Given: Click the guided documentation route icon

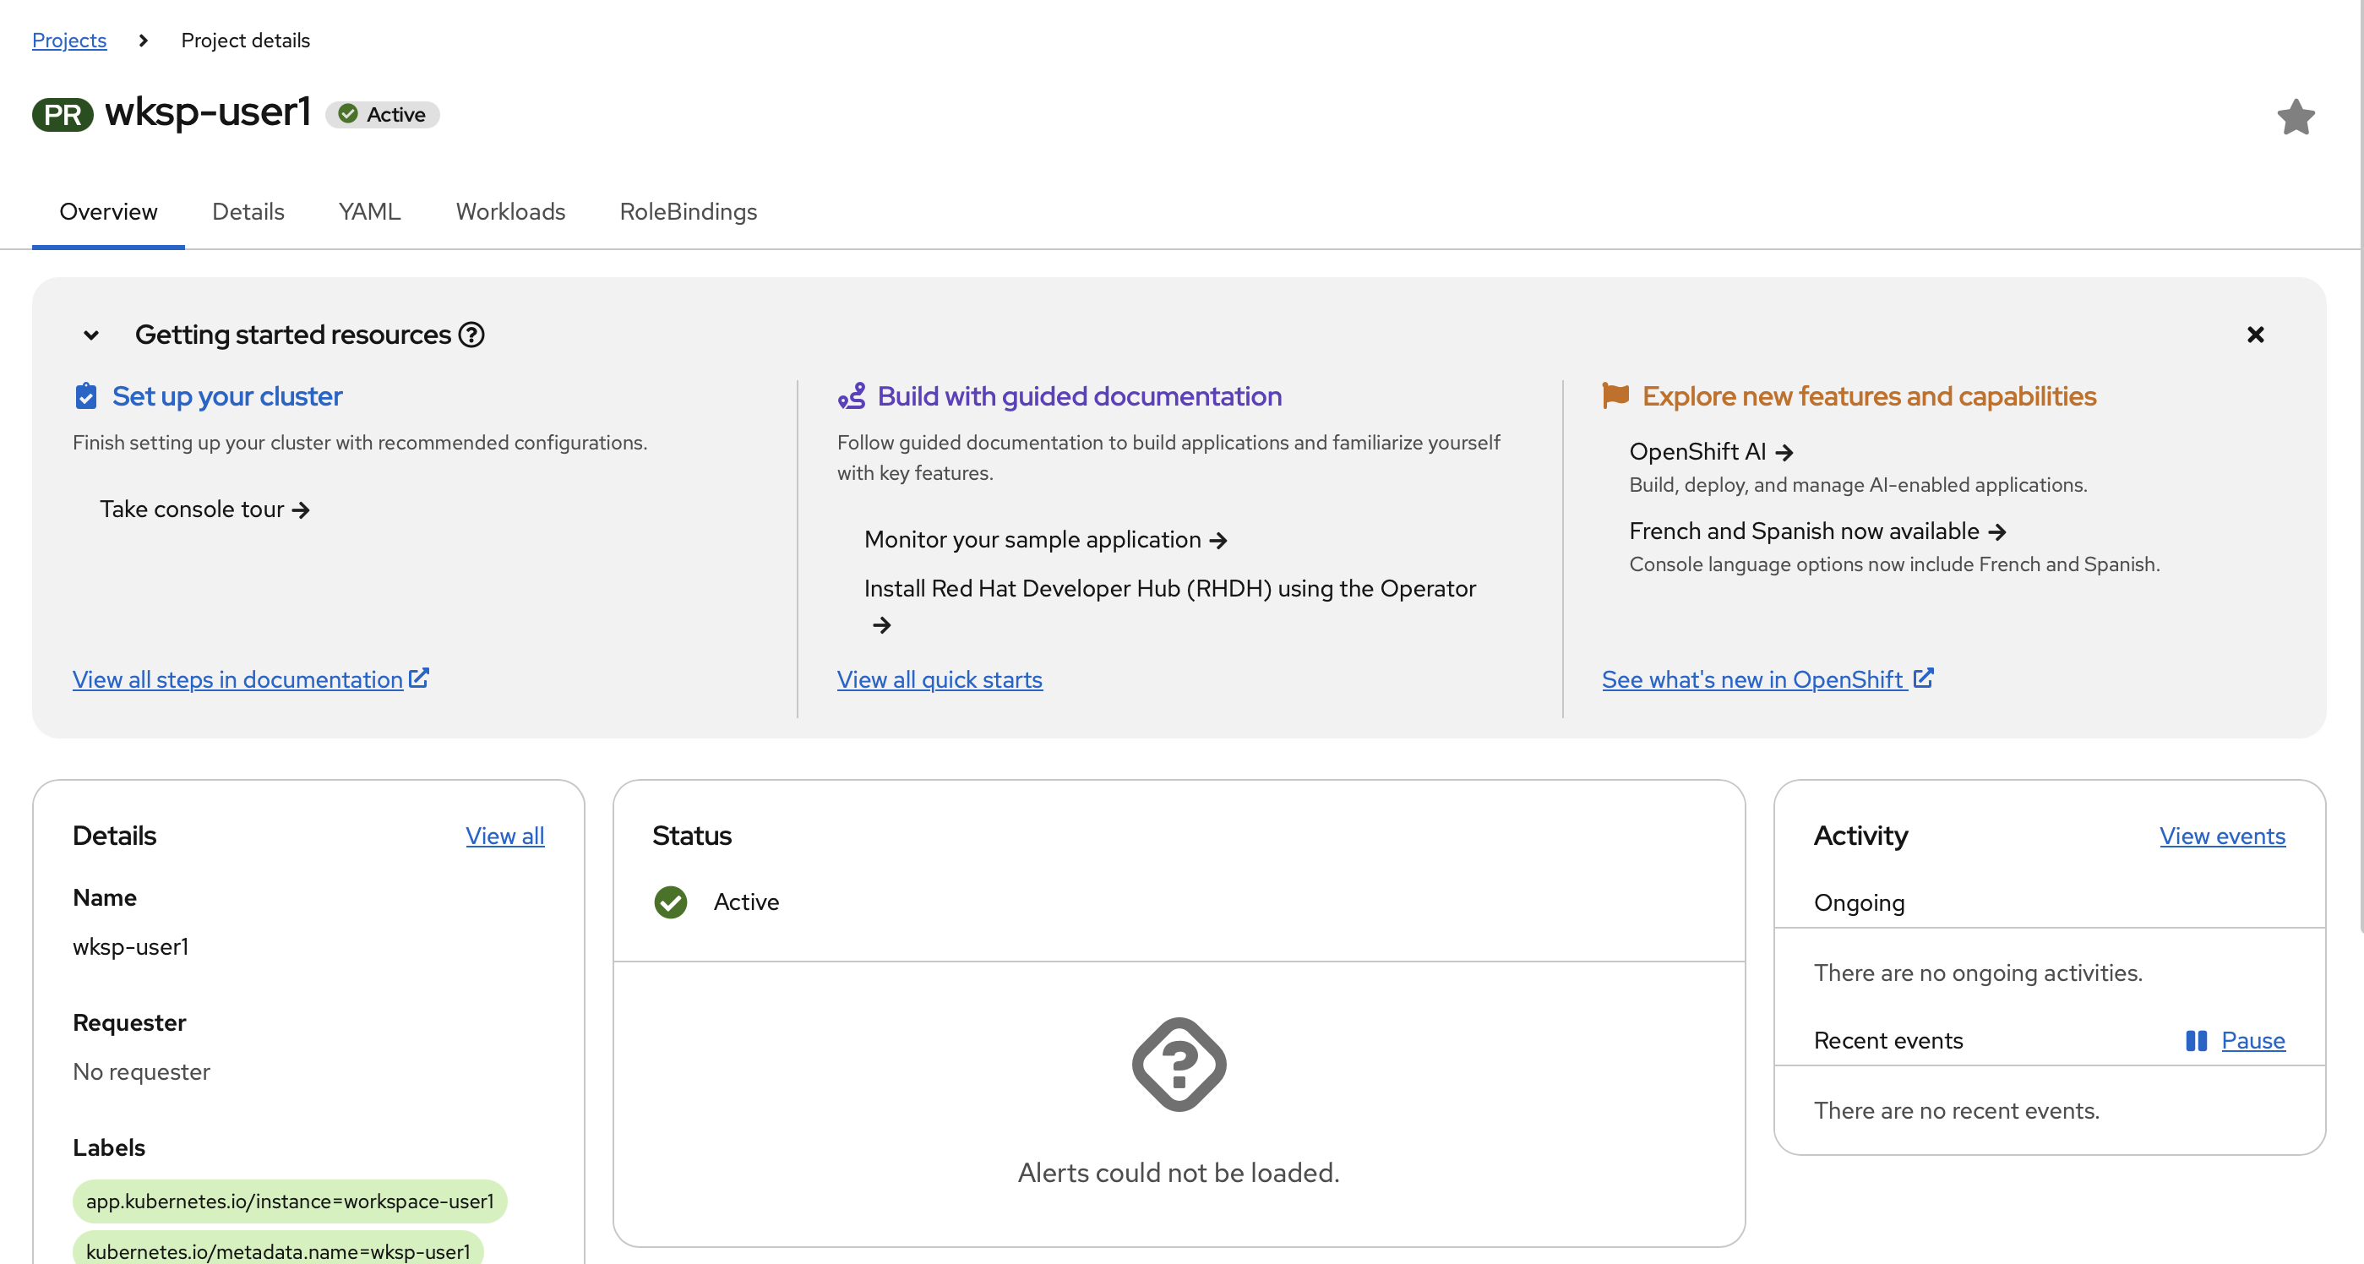Looking at the screenshot, I should (851, 396).
